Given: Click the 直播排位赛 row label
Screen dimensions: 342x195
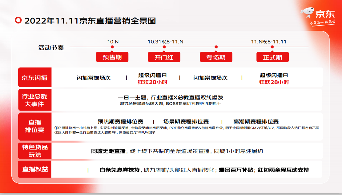Looking at the screenshot, I should click(34, 126).
